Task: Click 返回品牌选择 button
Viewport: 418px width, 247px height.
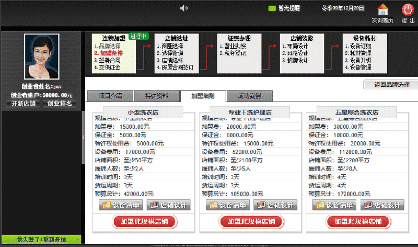Action: tap(392, 84)
